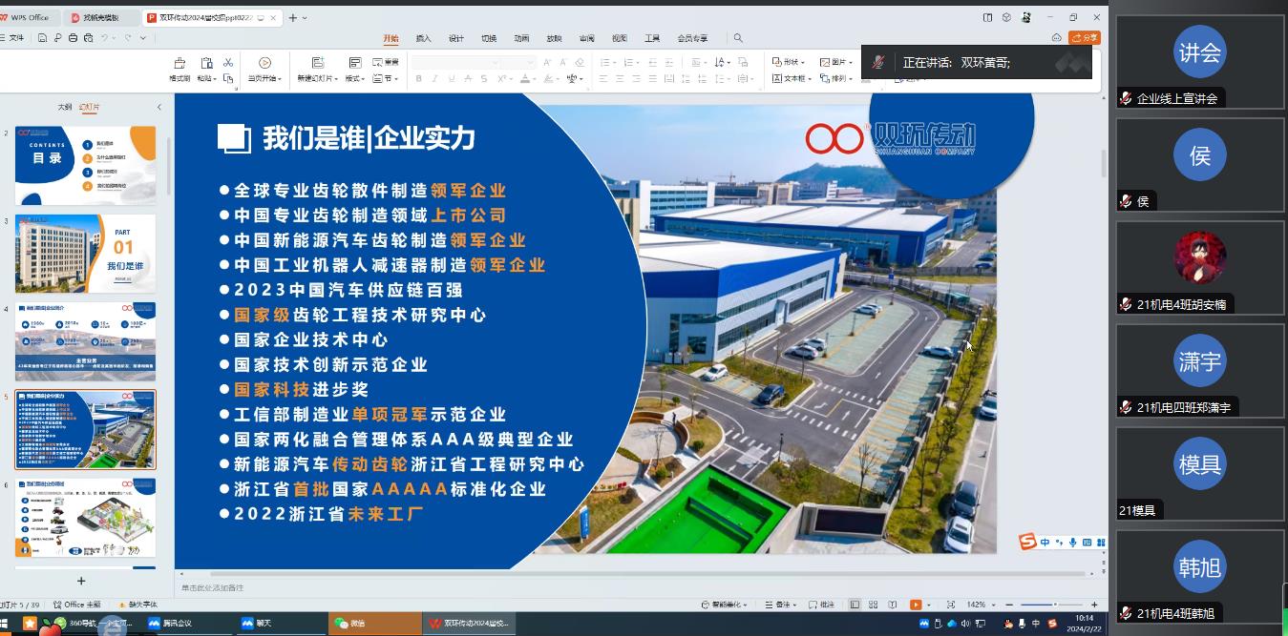Click Sogou input method S icon on slide
The height and width of the screenshot is (636, 1288).
pyautogui.click(x=1027, y=542)
